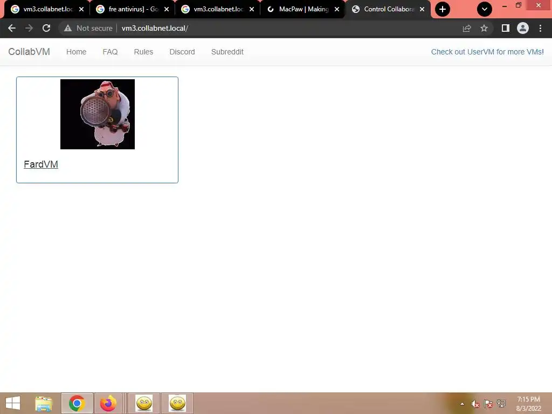
Task: Click the first yellow smiley taskbar icon
Action: point(144,403)
